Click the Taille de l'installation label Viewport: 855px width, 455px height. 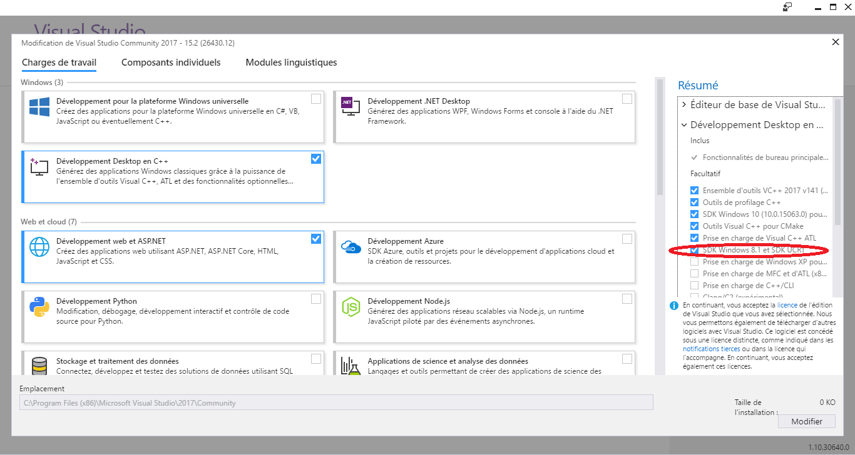coord(756,407)
